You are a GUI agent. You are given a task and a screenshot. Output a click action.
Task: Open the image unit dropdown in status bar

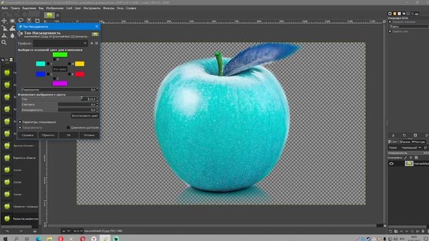66,231
